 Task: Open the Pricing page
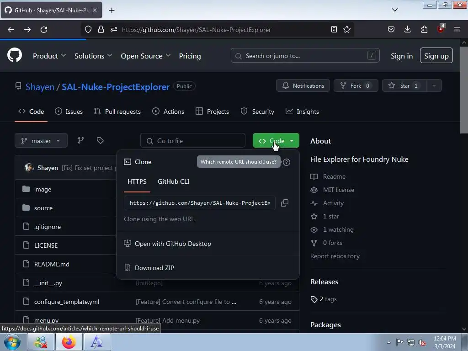tap(190, 56)
